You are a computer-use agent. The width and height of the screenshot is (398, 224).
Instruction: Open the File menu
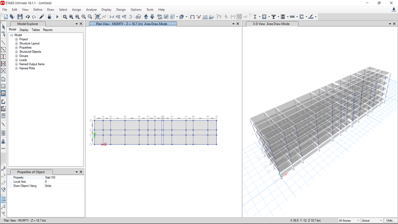[x=4, y=9]
